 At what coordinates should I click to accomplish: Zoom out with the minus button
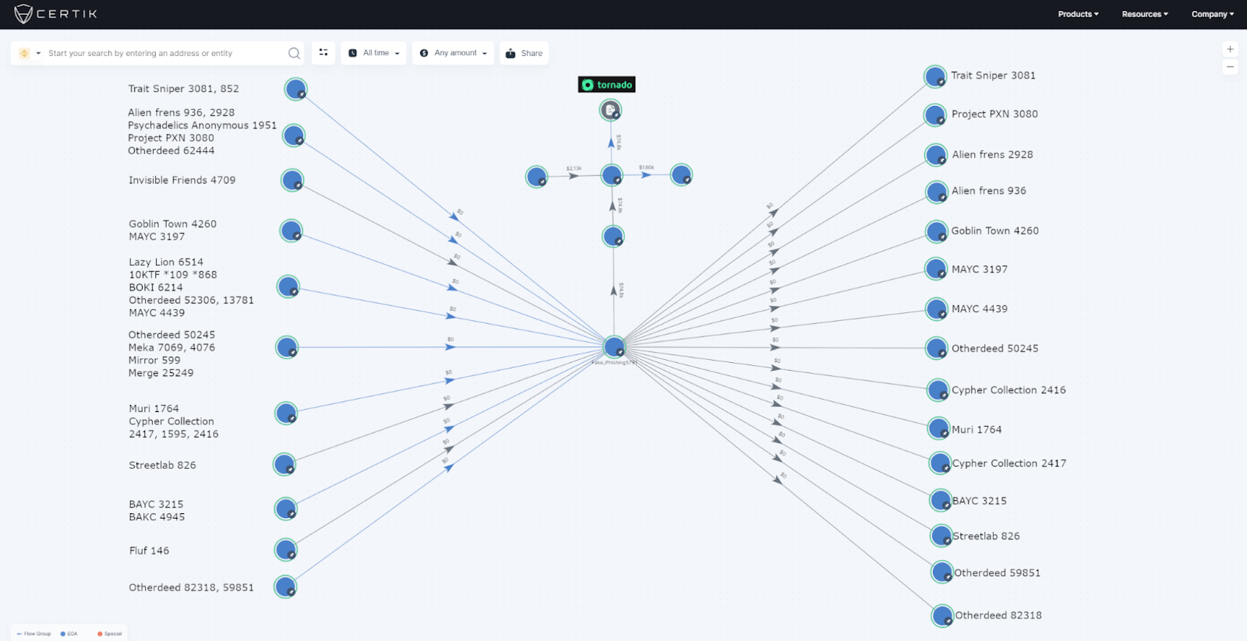coord(1230,67)
